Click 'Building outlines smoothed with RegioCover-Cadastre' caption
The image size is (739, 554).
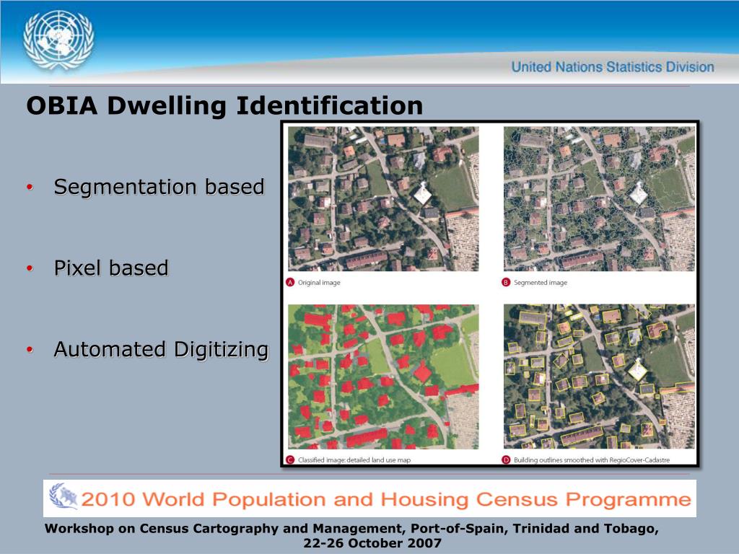pos(592,460)
